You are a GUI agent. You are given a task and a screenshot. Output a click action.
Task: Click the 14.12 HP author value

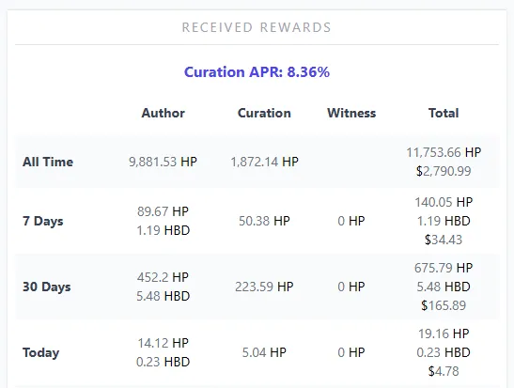[x=163, y=344]
